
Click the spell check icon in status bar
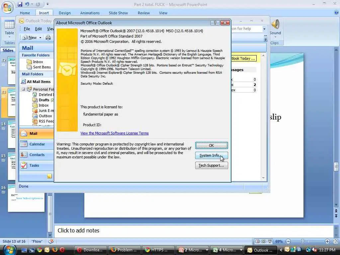(51, 241)
